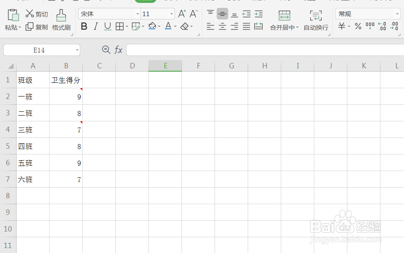Toggle underline formatting

108,27
